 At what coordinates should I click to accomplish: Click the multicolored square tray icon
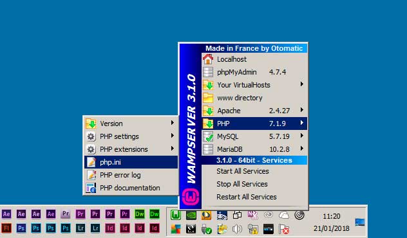pyautogui.click(x=176, y=229)
